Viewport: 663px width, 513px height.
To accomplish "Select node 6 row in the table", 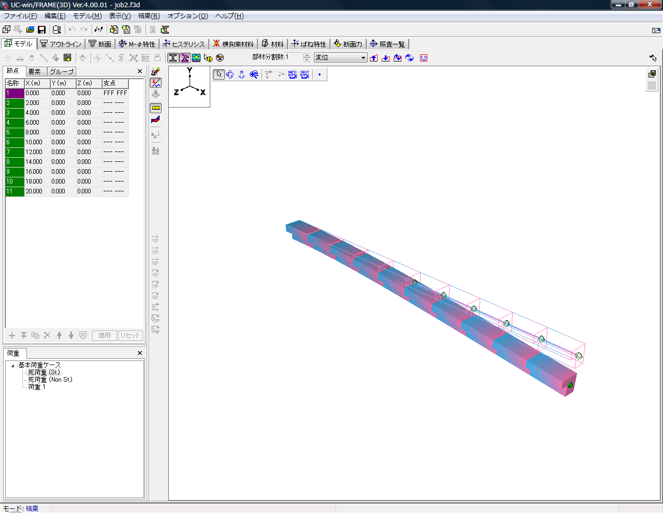I will point(15,142).
